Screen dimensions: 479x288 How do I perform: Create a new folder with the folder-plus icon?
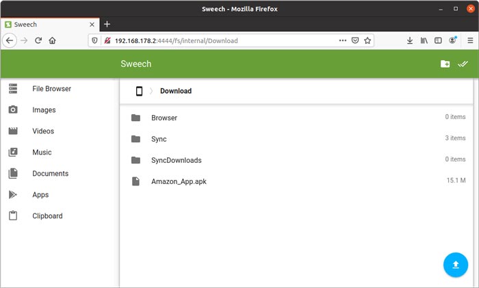(x=445, y=64)
